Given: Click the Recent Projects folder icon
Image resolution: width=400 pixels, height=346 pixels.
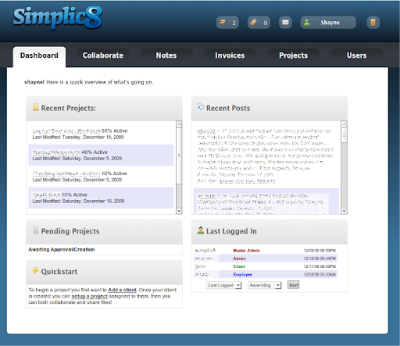Looking at the screenshot, I should point(36,107).
